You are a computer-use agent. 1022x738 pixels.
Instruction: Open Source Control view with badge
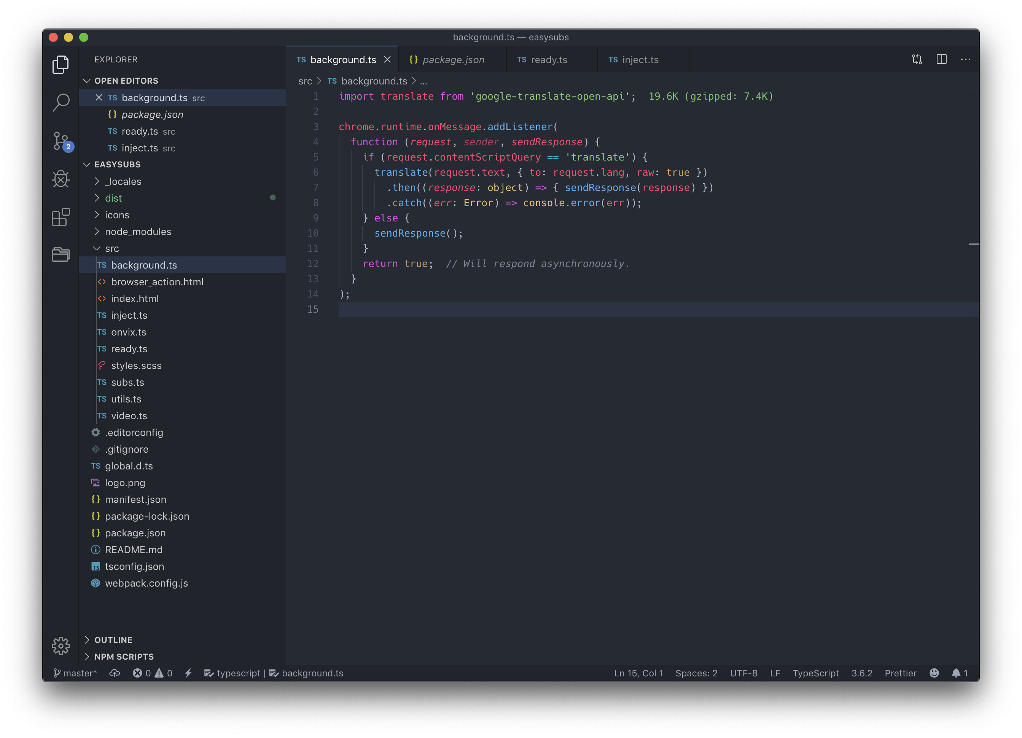[x=61, y=141]
